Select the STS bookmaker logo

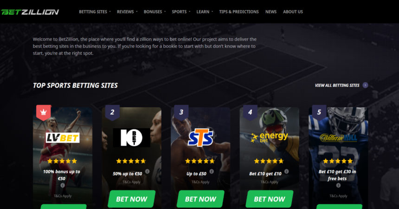[200, 137]
